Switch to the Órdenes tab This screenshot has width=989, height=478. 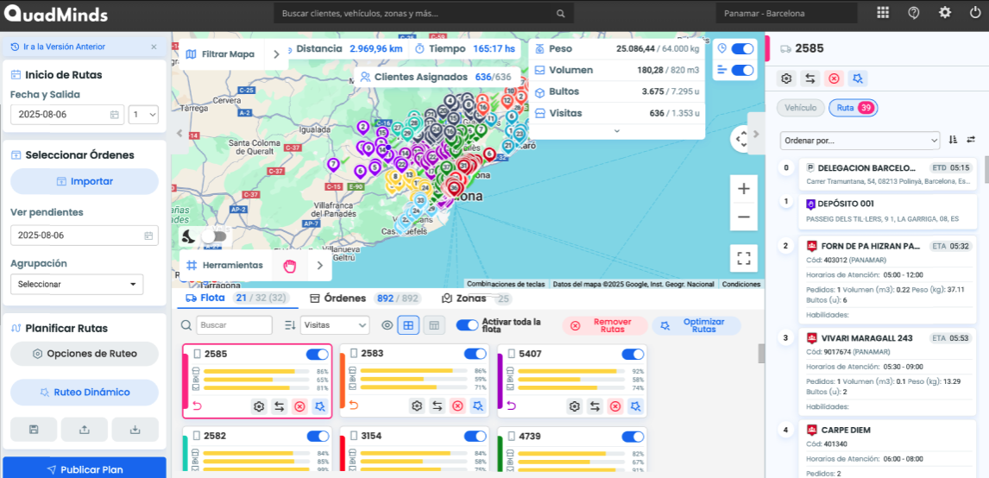(364, 299)
